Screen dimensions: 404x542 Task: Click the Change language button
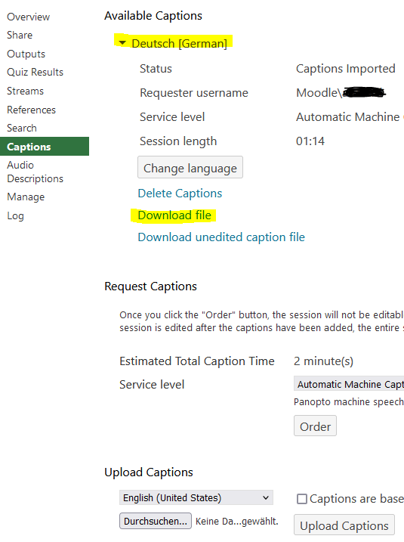pyautogui.click(x=190, y=167)
